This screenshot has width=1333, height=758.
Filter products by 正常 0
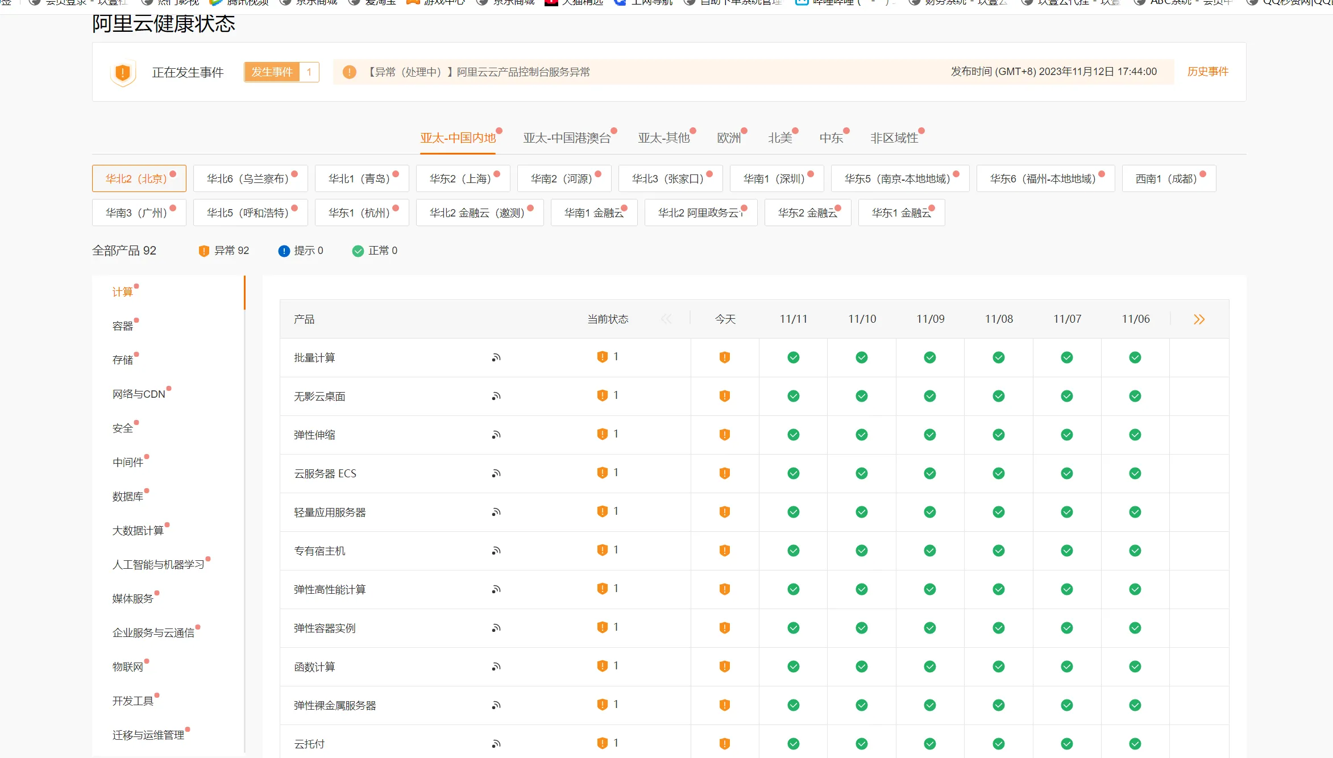click(375, 251)
